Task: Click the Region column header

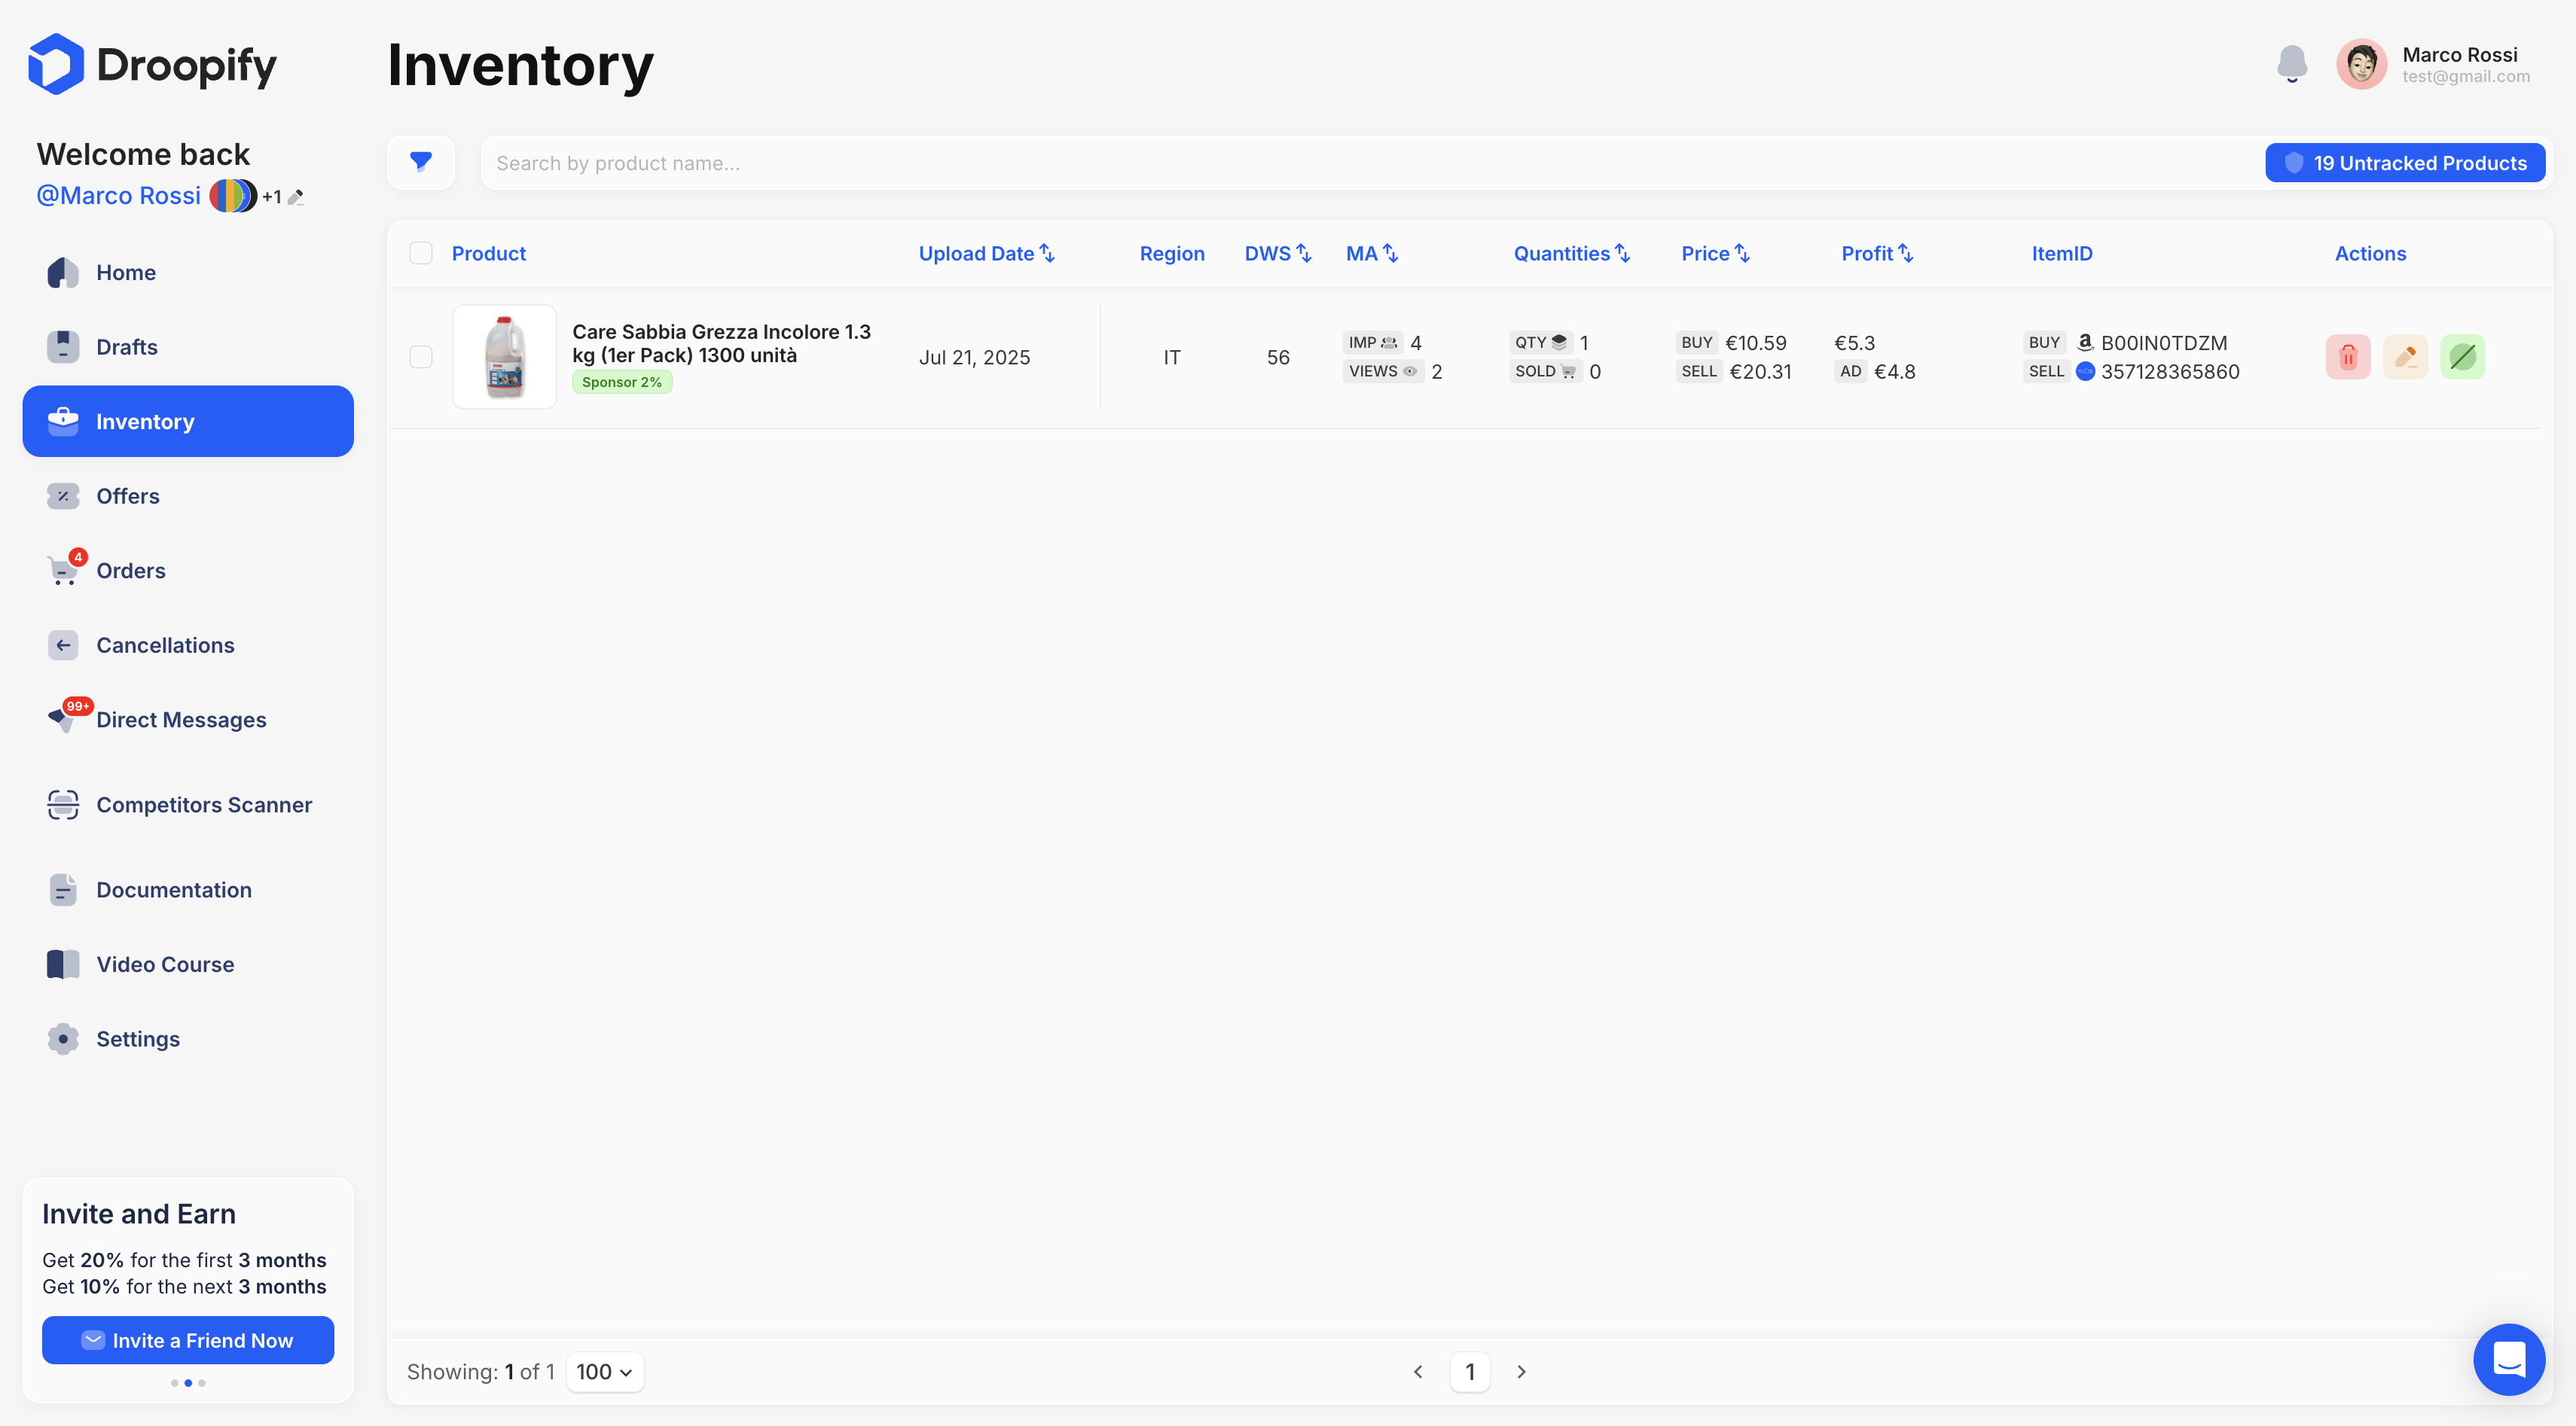Action: pos(1172,253)
